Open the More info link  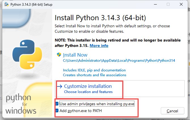pyautogui.click(x=99, y=45)
